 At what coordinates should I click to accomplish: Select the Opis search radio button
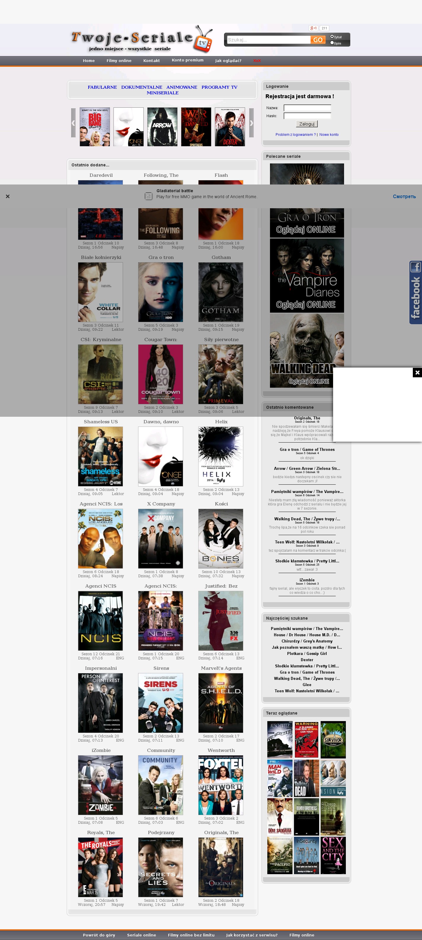332,43
